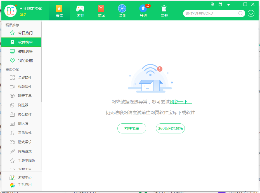Go to the 净化 tab

122,11
